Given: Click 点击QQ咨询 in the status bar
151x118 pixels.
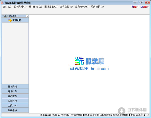Looking at the screenshot, I should point(46,115).
